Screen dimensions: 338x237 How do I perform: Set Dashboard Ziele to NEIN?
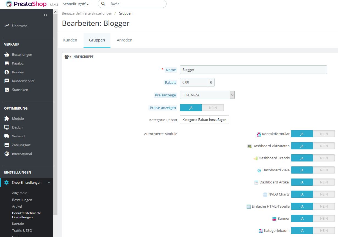(324, 170)
